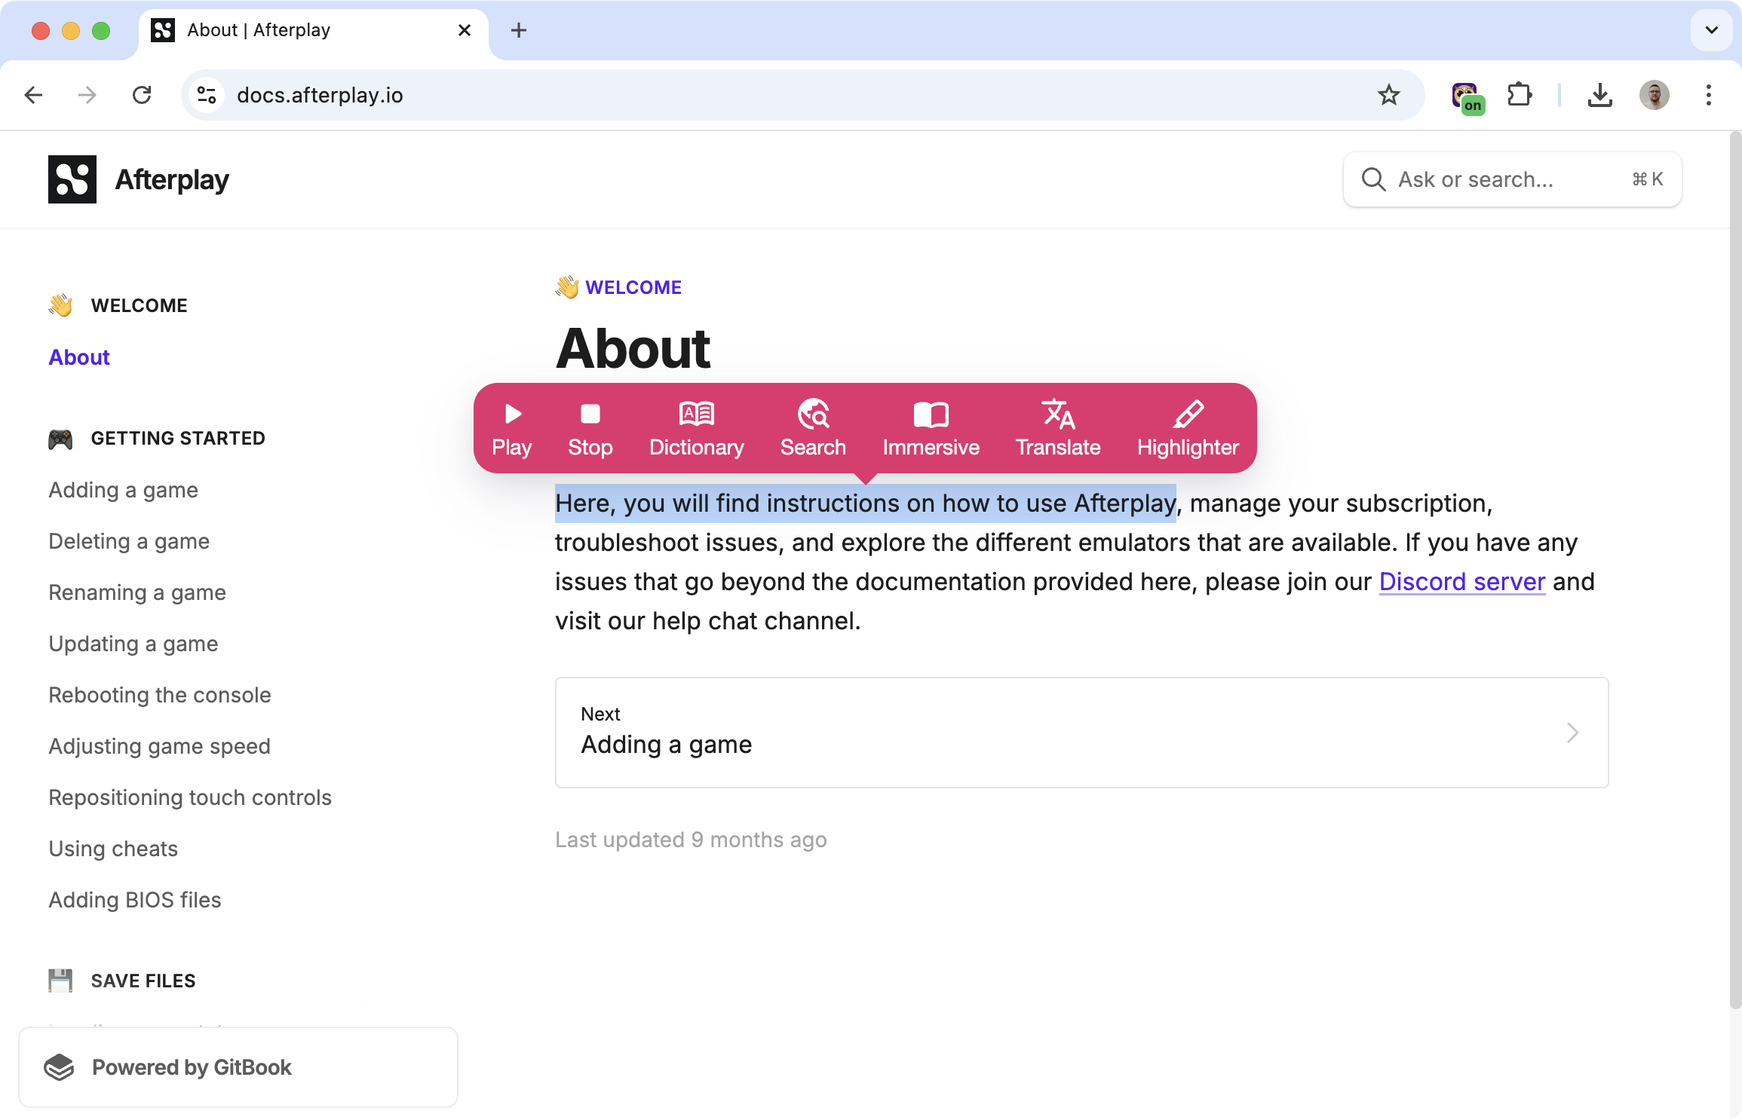This screenshot has height=1120, width=1742.
Task: Expand the tab search dropdown arrow
Action: [x=1711, y=30]
